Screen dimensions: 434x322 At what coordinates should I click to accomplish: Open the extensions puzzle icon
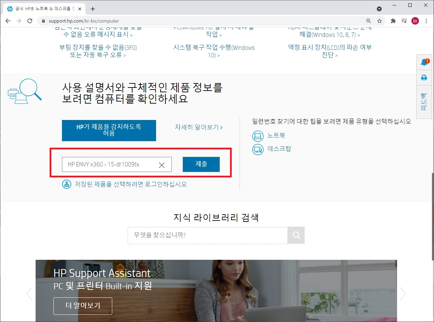[393, 21]
